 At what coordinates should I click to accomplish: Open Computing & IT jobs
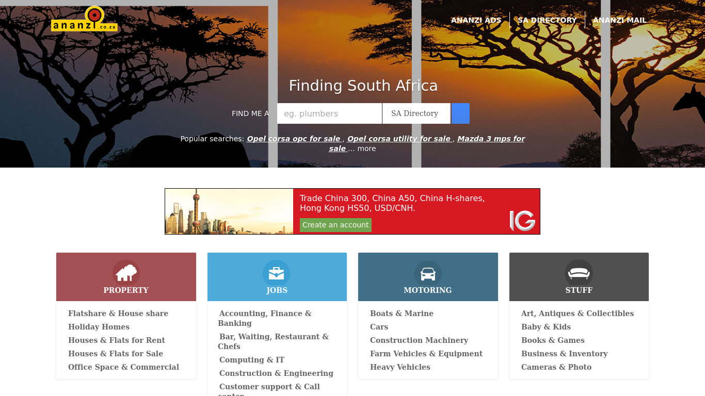tap(252, 360)
